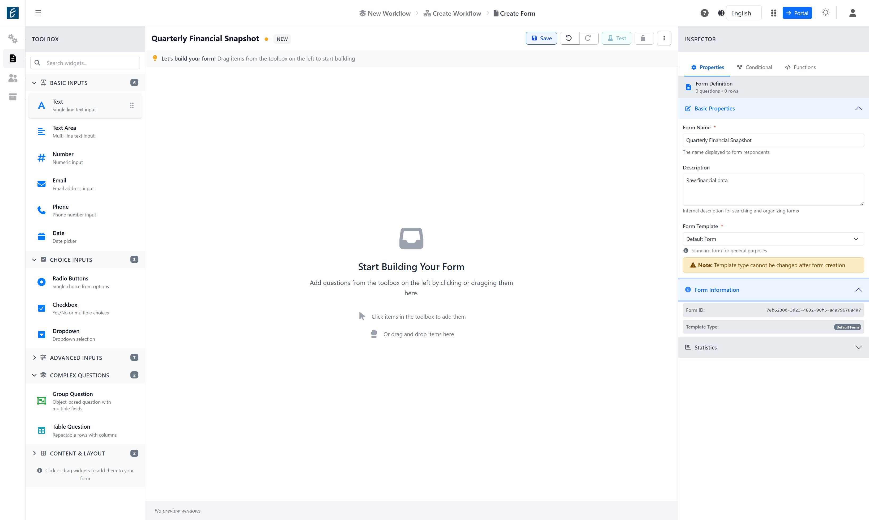Click the Quarterly Financial Snapshot title
The image size is (869, 520).
coord(205,39)
